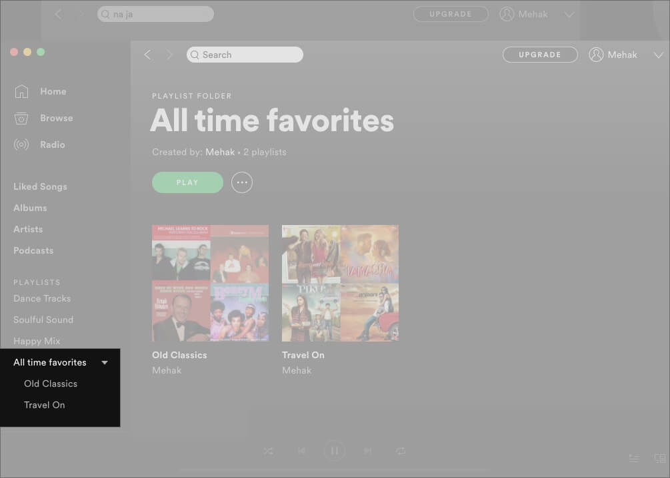
Task: Click the Browse box icon
Action: pyautogui.click(x=21, y=119)
